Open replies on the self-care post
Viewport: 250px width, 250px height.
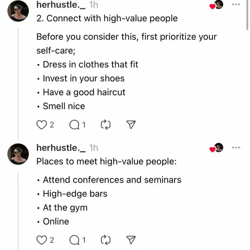point(74,125)
